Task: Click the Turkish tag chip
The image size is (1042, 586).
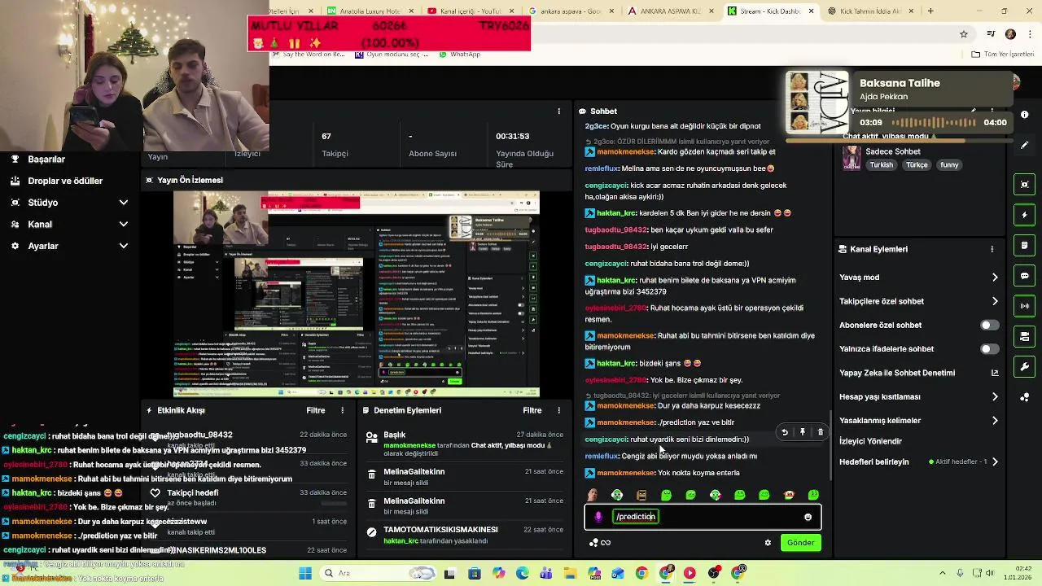Action: tap(881, 165)
